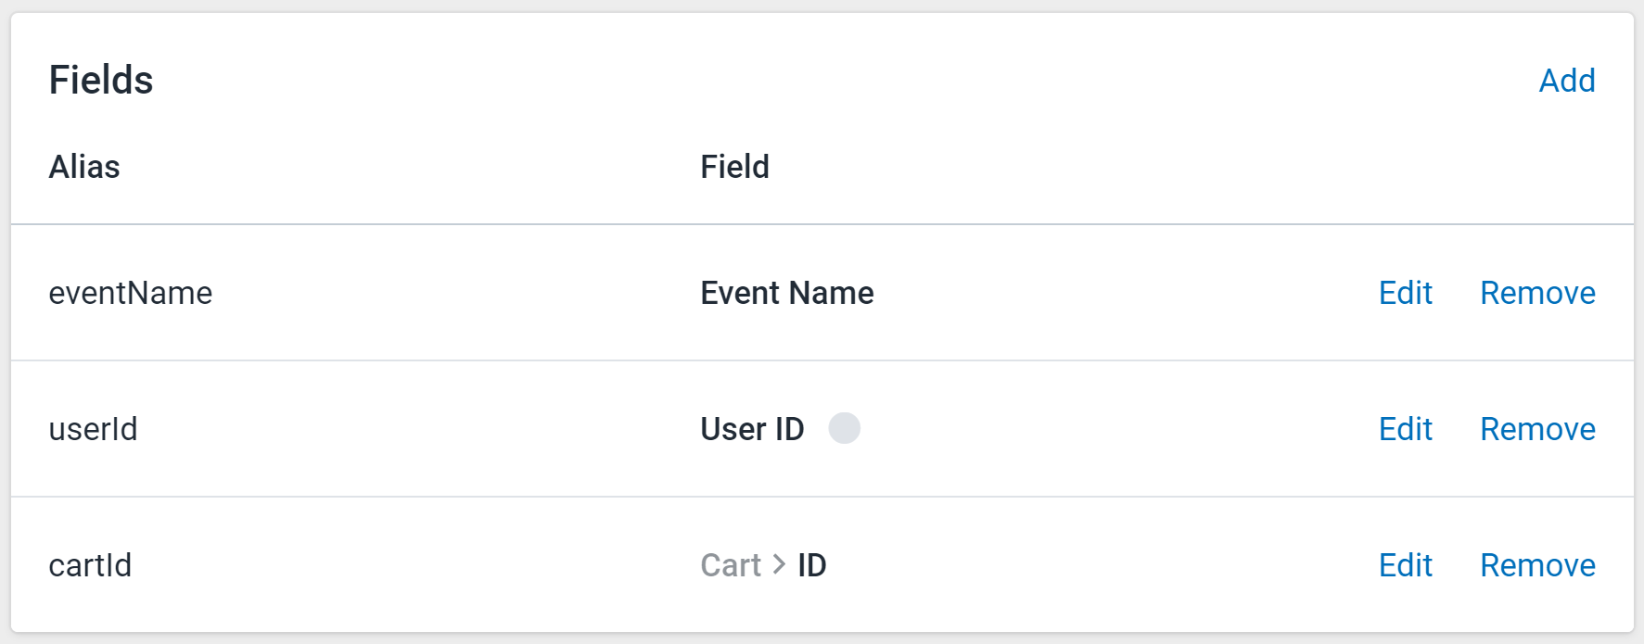This screenshot has height=644, width=1644.
Task: Click the Fields panel title
Action: tap(101, 80)
